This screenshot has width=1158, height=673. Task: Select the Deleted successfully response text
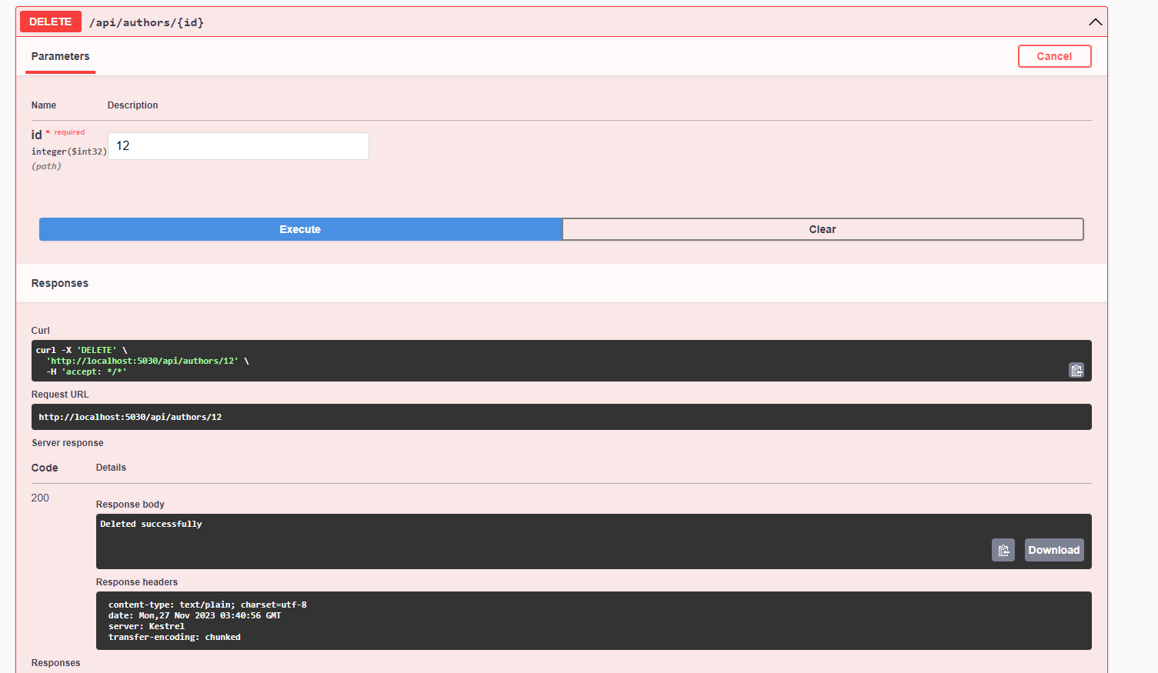tap(150, 524)
